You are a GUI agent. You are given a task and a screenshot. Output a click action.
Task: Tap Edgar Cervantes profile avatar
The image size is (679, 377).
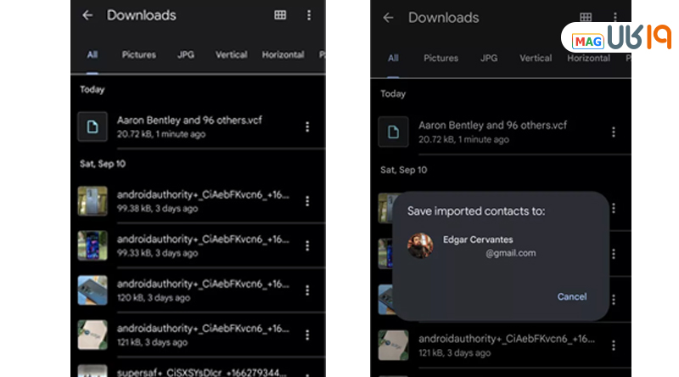tap(420, 245)
